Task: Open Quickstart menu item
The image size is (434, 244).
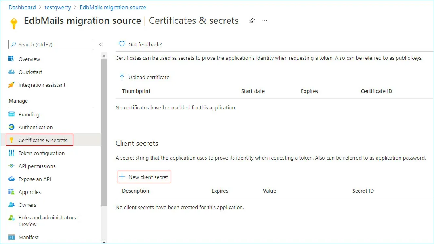Action: coord(30,72)
